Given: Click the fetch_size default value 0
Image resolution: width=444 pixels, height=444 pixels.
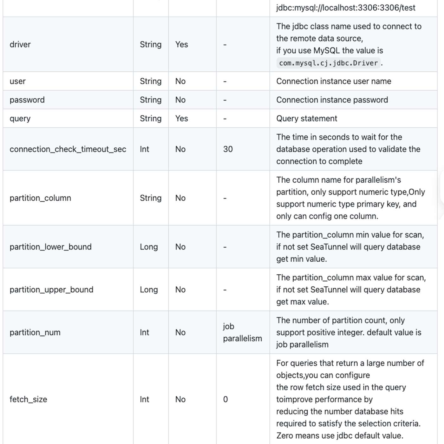Looking at the screenshot, I should (225, 399).
